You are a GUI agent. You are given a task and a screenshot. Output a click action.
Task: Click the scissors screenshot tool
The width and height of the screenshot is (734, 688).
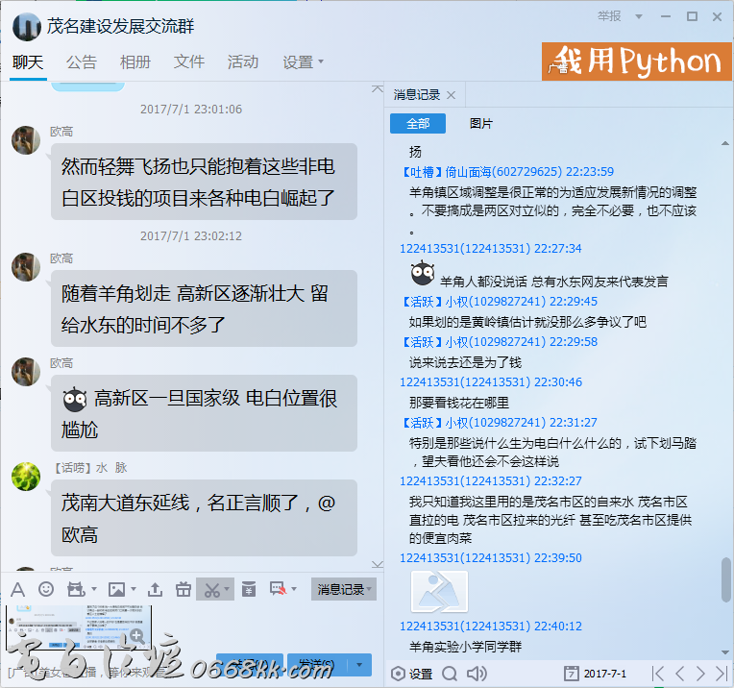pos(211,589)
